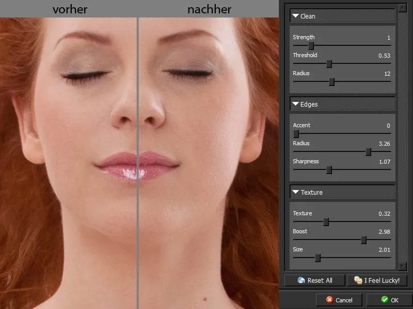The height and width of the screenshot is (309, 413).
Task: Click the "nachher" preview label
Action: (x=210, y=10)
